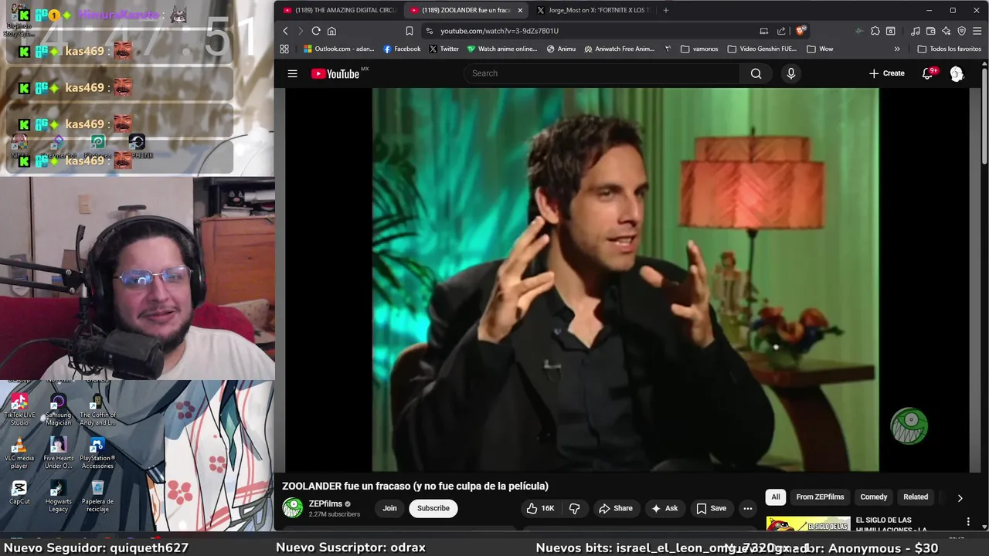Open the Brave VPN shield icon
This screenshot has width=989, height=556.
961,31
